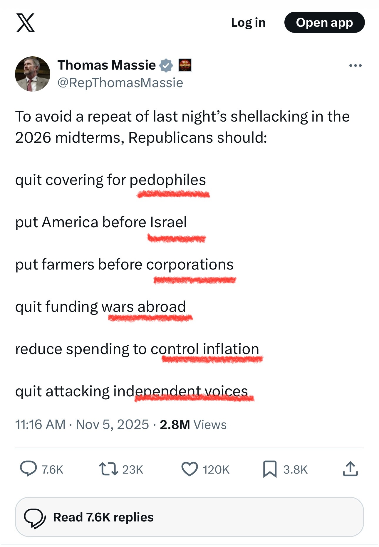This screenshot has width=379, height=547.
Task: Toggle the bookmark icon on the post
Action: [x=270, y=469]
